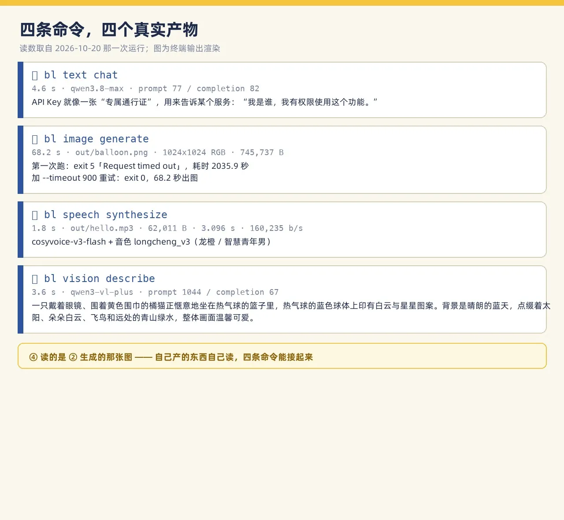Image resolution: width=564 pixels, height=520 pixels.
Task: Click the "bl text chat" command heading
Action: tap(81, 75)
